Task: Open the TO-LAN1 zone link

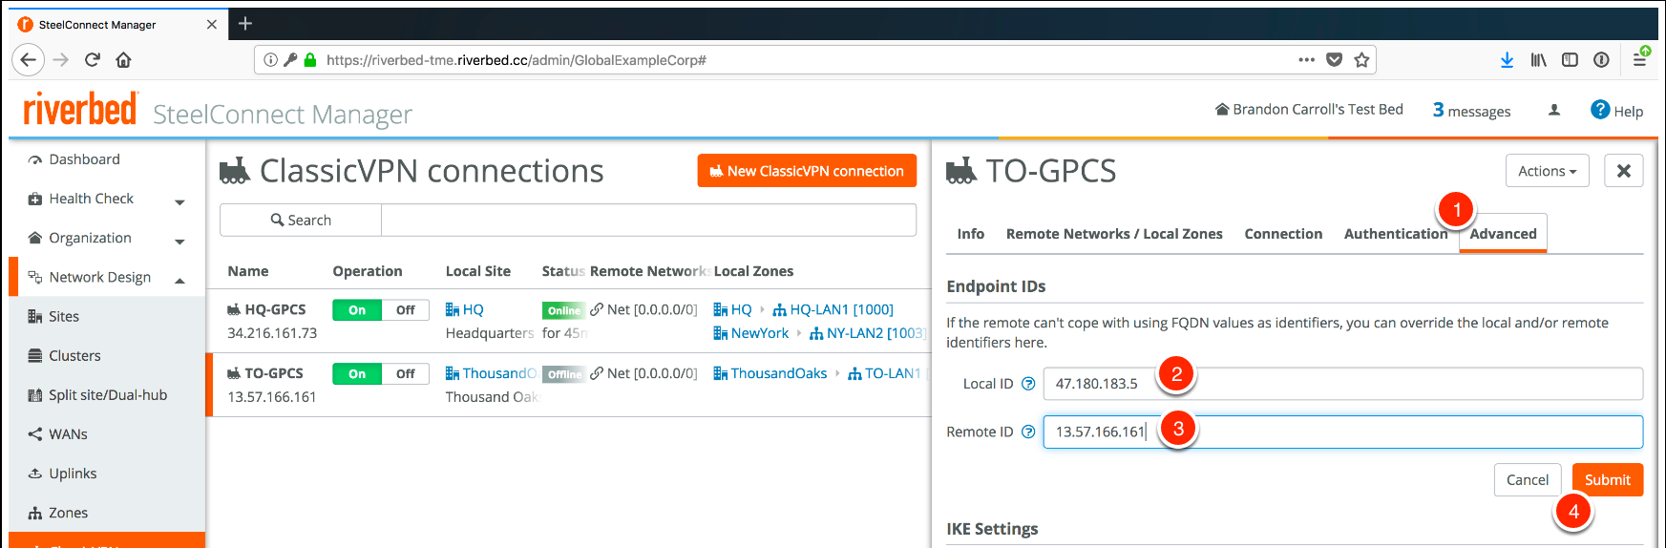Action: 884,373
